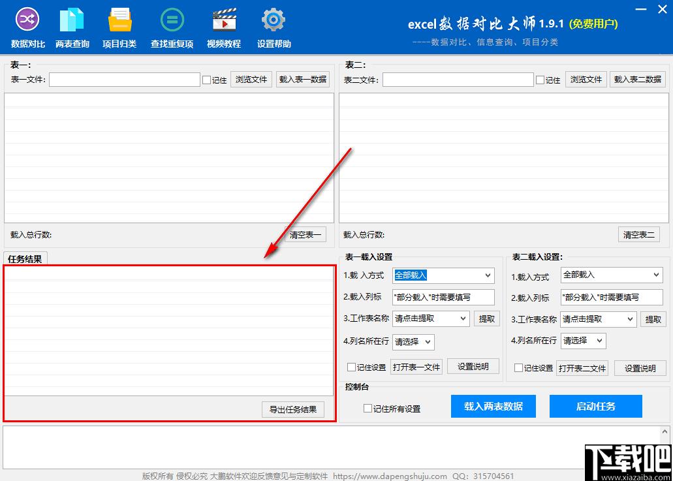Click 打开表一文件 button

pyautogui.click(x=416, y=367)
